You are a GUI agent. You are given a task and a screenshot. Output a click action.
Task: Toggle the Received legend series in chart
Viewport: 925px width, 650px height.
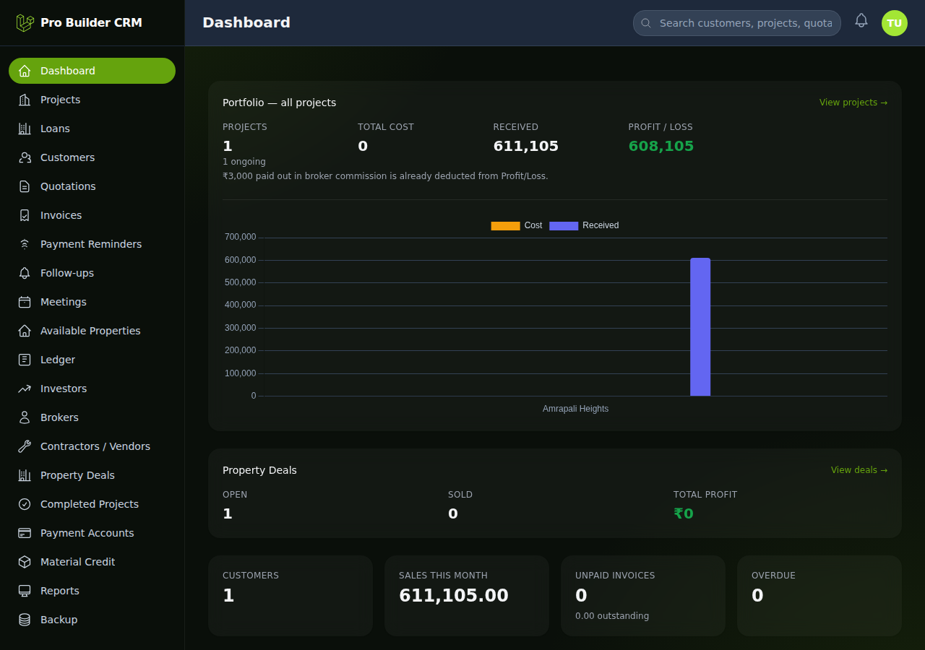coord(584,225)
